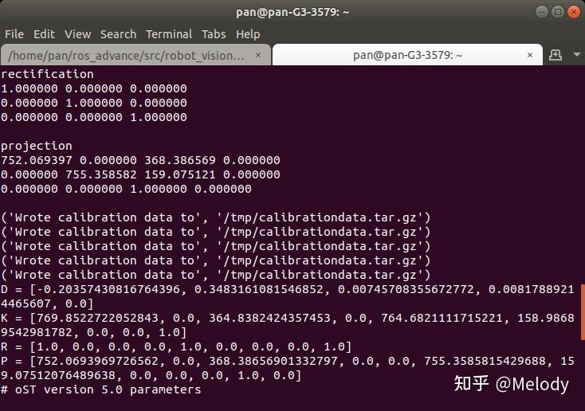Open the View menu
The width and height of the screenshot is (585, 411).
point(77,34)
